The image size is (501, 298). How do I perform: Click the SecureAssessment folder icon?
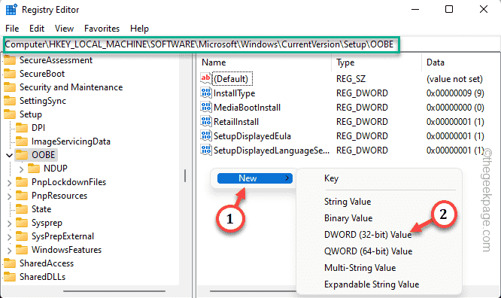click(10, 60)
